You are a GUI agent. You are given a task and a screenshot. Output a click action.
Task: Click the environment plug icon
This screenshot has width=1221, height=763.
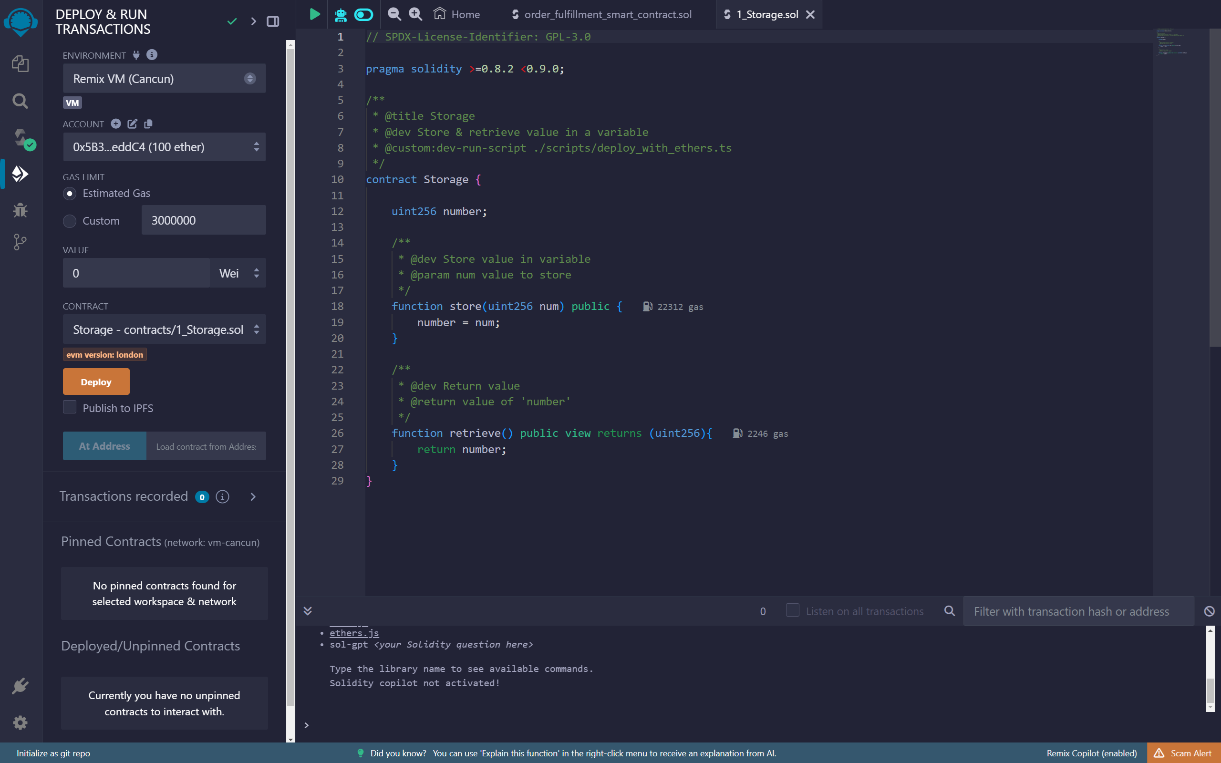click(136, 55)
